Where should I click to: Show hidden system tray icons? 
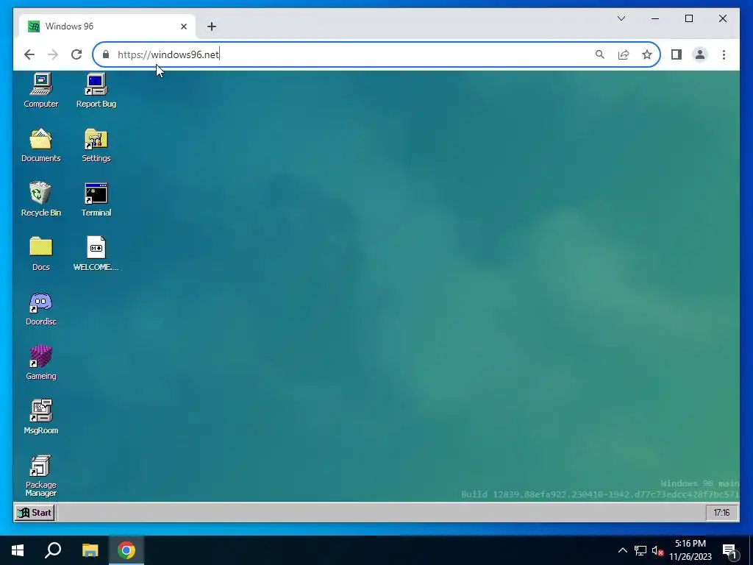[x=622, y=550]
